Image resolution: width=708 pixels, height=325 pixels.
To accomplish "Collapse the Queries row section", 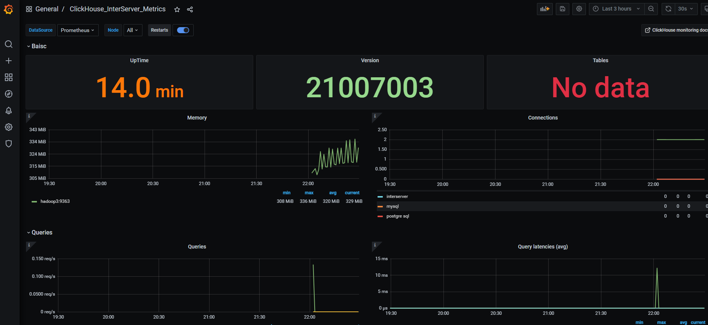I will click(40, 232).
